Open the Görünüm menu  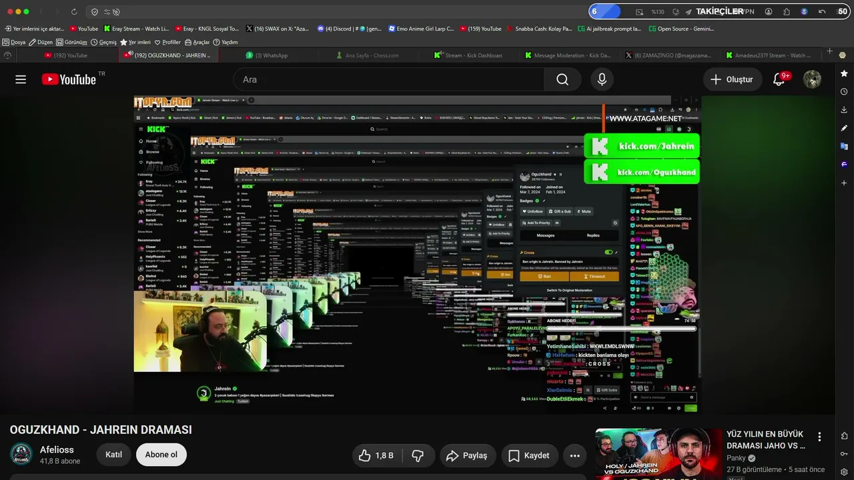[x=71, y=42]
